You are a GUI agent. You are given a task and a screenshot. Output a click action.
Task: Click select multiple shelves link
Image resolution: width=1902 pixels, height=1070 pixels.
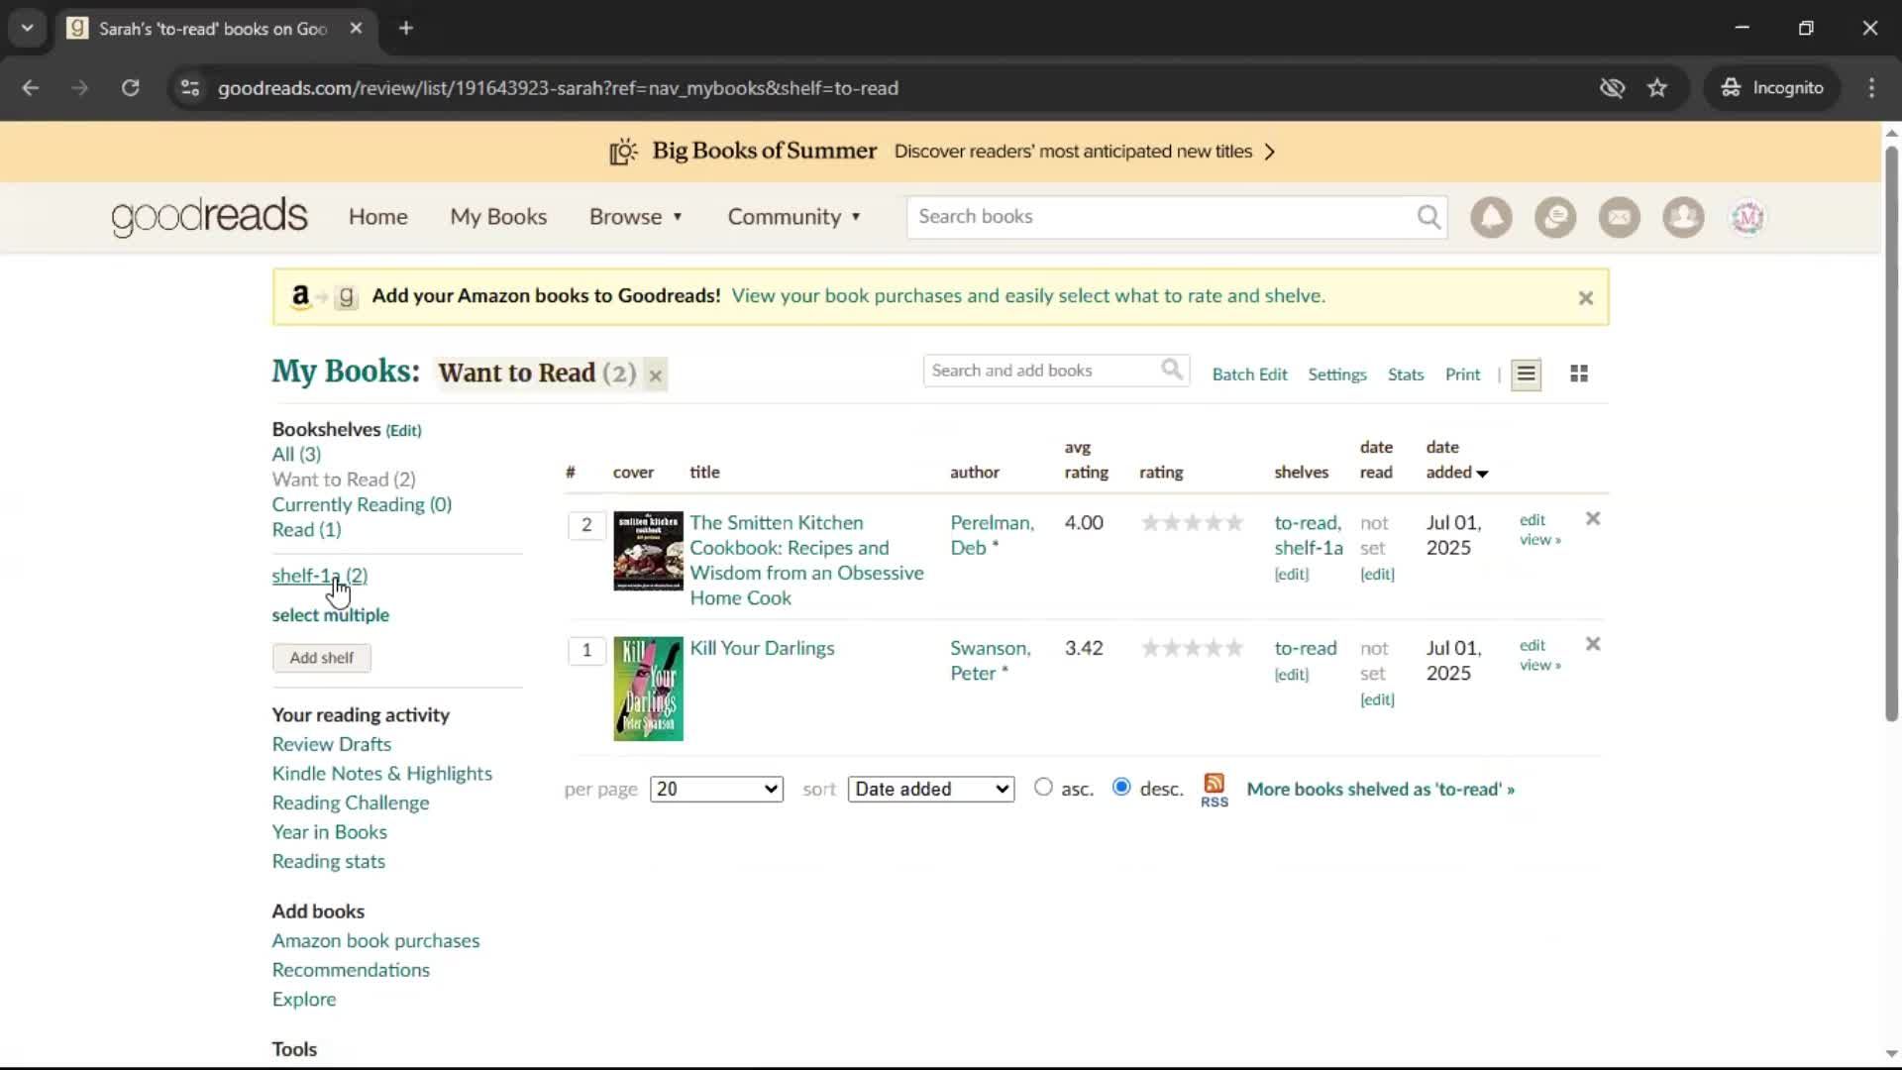(330, 615)
